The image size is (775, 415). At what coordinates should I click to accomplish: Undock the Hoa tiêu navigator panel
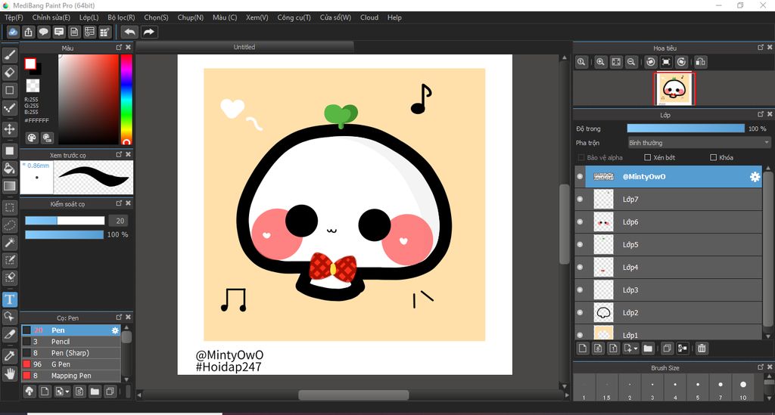coord(760,48)
